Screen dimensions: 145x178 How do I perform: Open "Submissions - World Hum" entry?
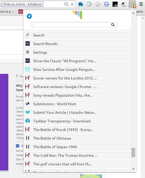tap(77, 104)
